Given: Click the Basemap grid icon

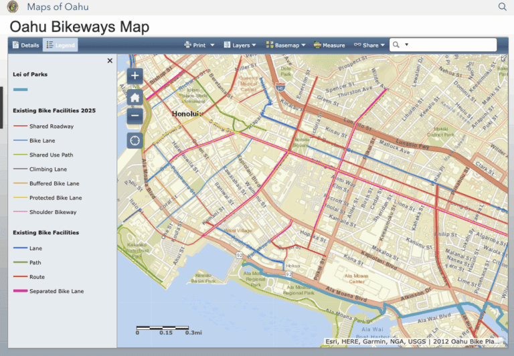Looking at the screenshot, I should pyautogui.click(x=270, y=45).
